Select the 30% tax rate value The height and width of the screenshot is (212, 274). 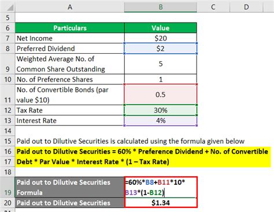[161, 110]
